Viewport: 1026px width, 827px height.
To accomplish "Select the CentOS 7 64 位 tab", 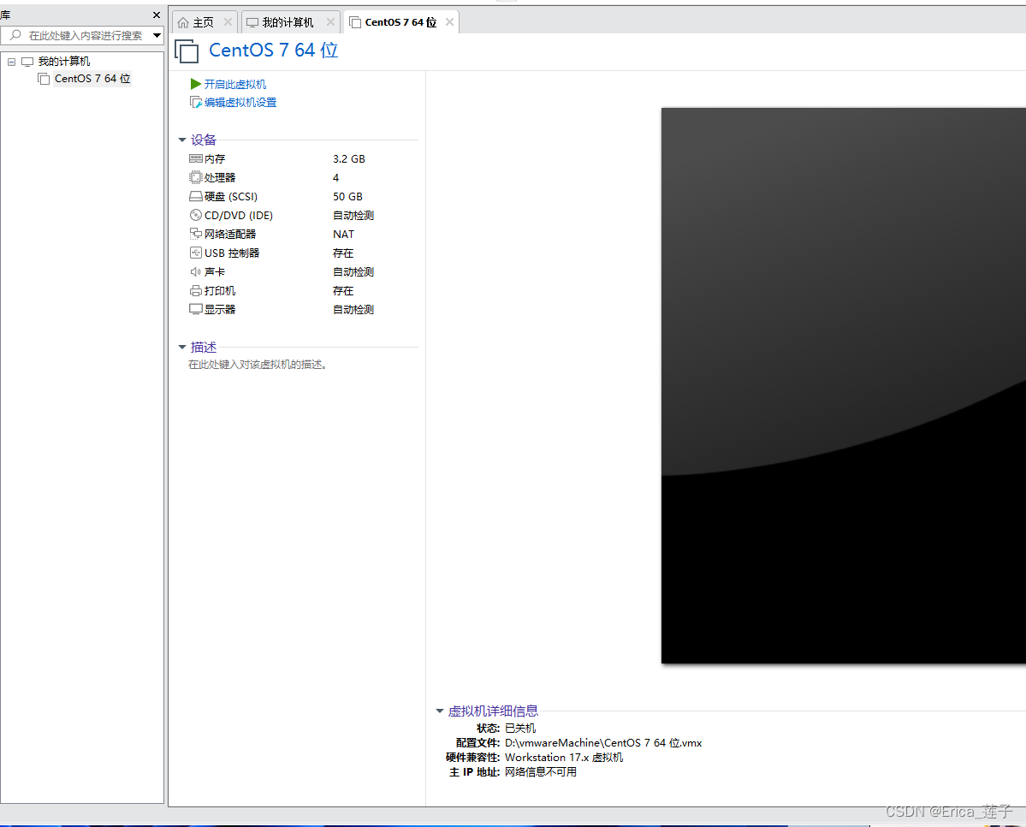I will (x=401, y=22).
